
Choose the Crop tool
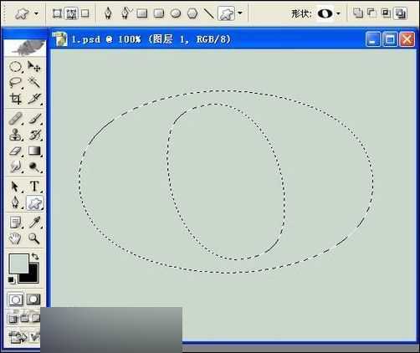click(15, 99)
